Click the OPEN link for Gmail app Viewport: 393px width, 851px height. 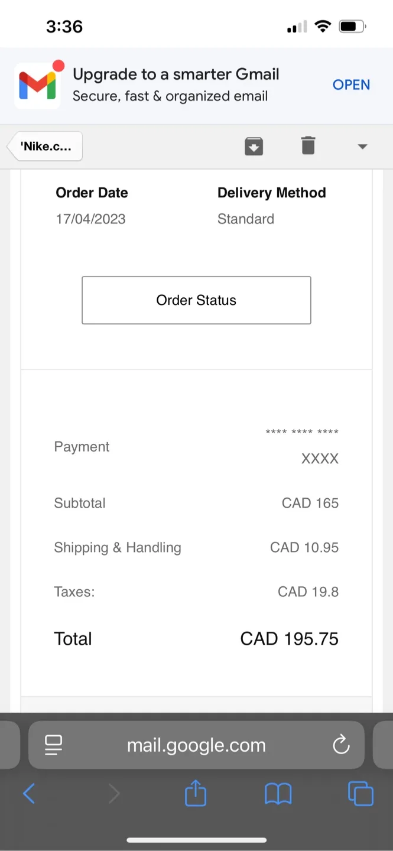click(x=351, y=85)
